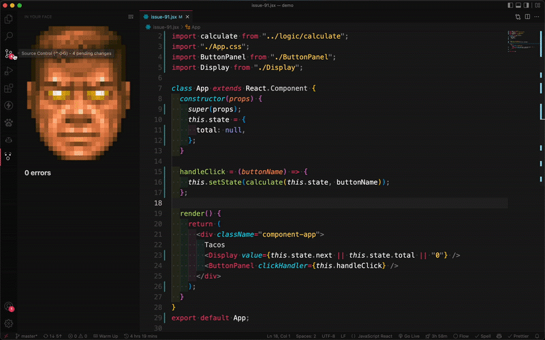Open Source Control with pending changes
545x340 pixels.
click(x=9, y=54)
